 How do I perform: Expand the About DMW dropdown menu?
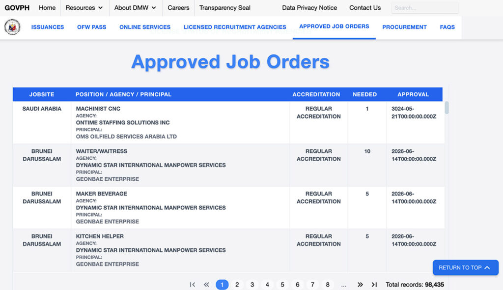point(135,8)
